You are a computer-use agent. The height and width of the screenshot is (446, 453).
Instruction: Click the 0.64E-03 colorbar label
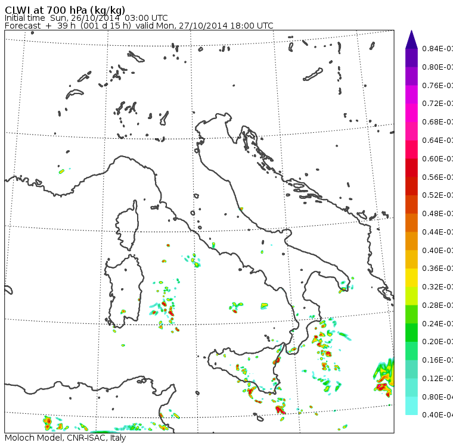coord(438,141)
